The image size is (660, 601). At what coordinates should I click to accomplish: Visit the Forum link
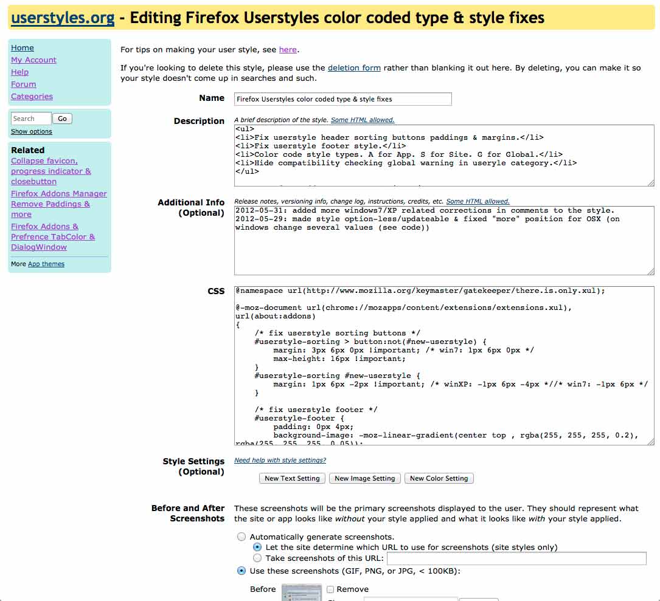click(x=24, y=84)
